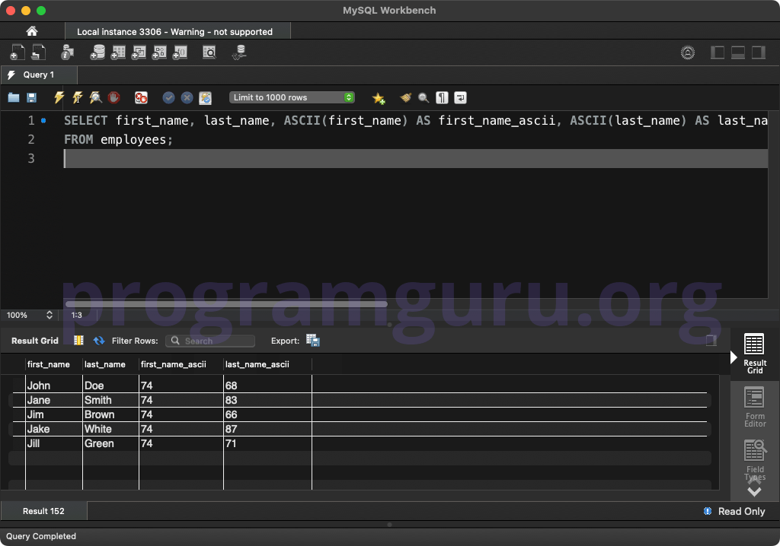
Task: Select the Local instance 3306 connection tab
Action: (x=175, y=31)
